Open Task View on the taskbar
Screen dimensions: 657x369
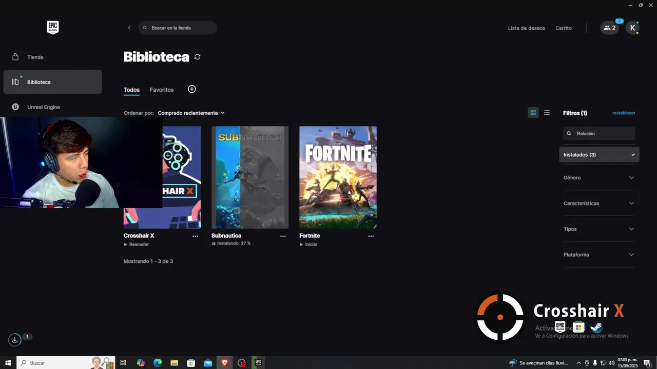123,363
